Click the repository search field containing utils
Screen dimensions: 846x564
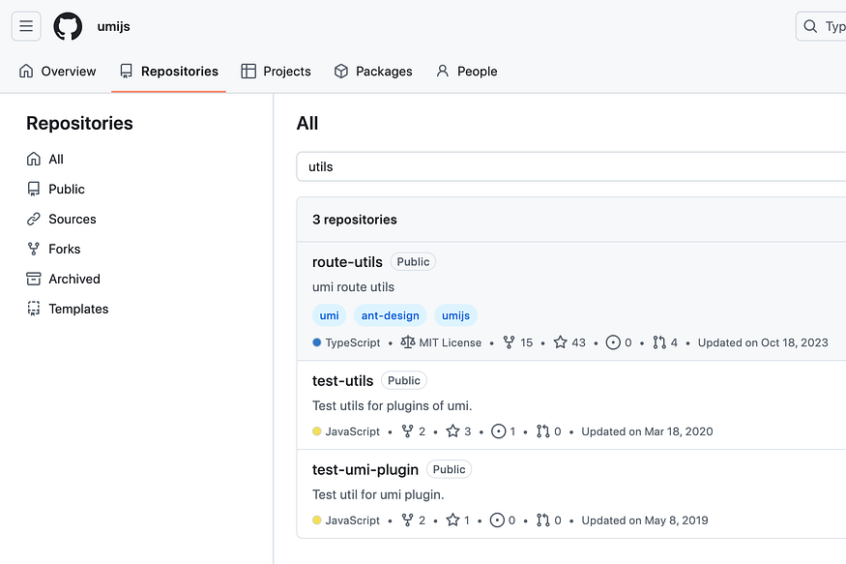click(x=570, y=166)
